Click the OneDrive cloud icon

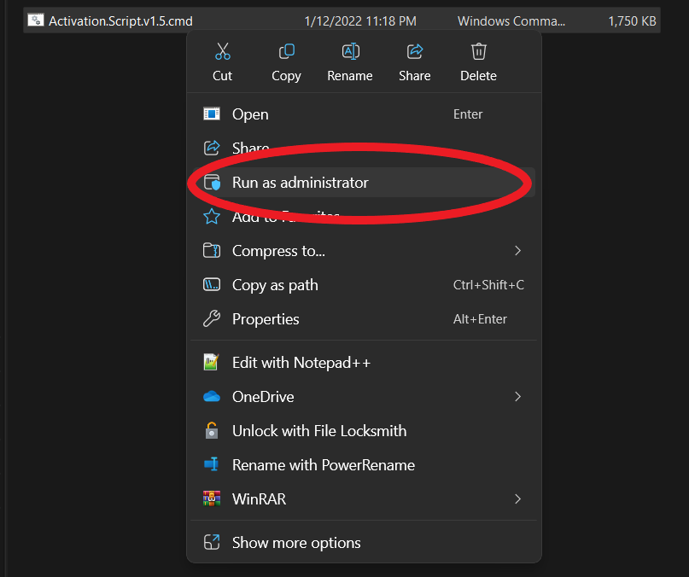pos(212,397)
